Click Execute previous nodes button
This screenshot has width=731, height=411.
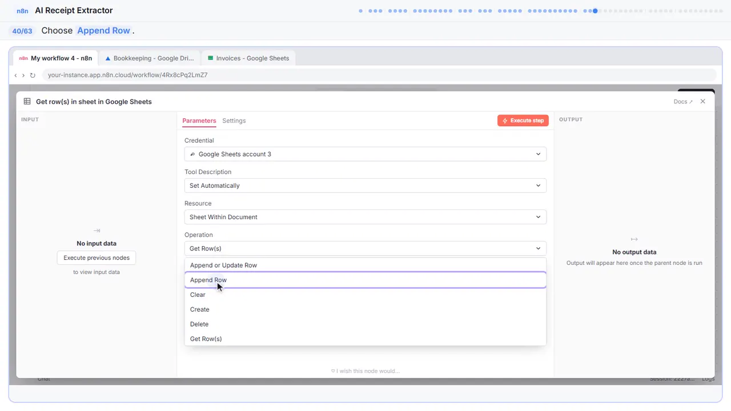click(97, 258)
